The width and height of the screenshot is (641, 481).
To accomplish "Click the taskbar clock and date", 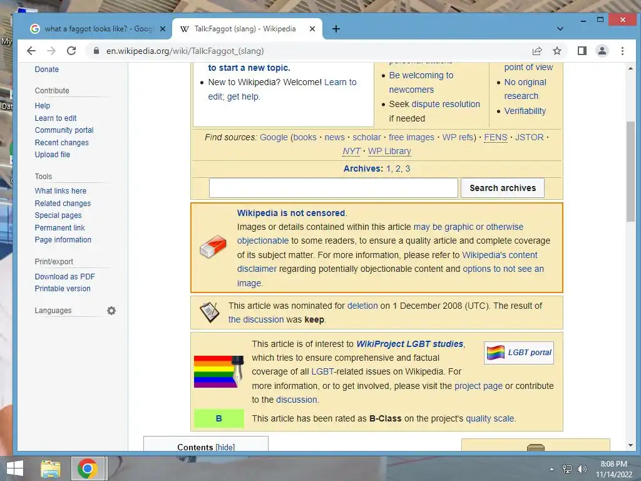I will 613,469.
